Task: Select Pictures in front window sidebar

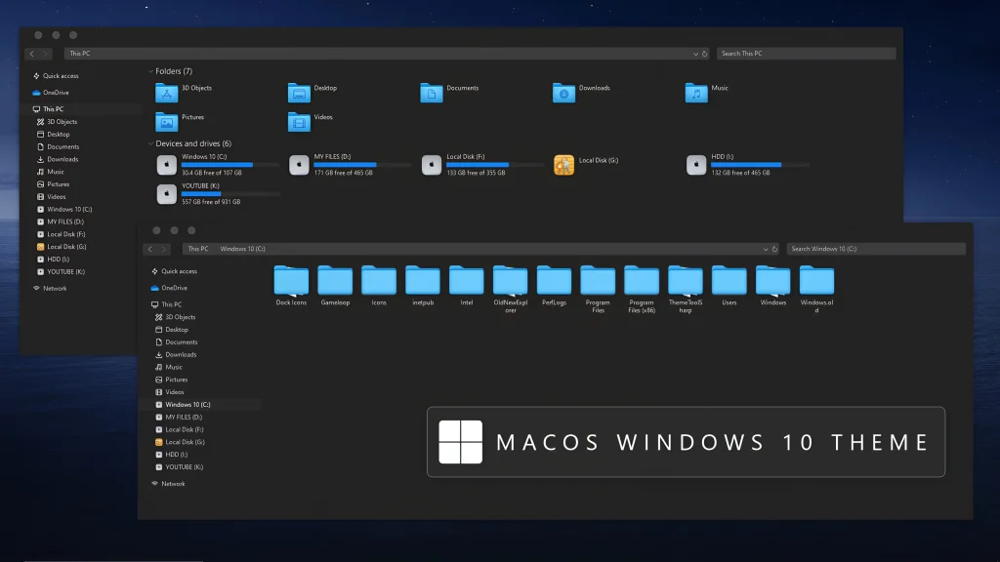Action: (171, 380)
